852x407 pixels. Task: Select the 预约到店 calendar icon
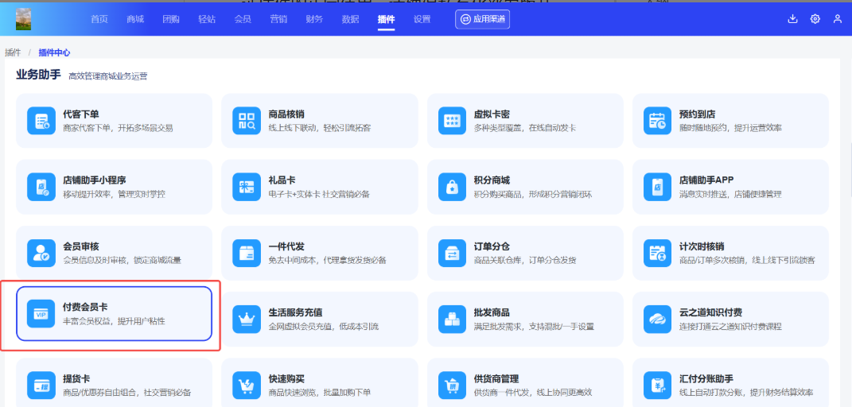click(657, 121)
